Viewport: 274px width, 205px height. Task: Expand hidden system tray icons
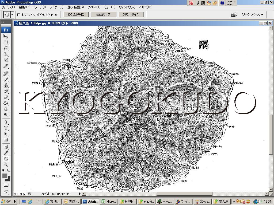[234, 202]
